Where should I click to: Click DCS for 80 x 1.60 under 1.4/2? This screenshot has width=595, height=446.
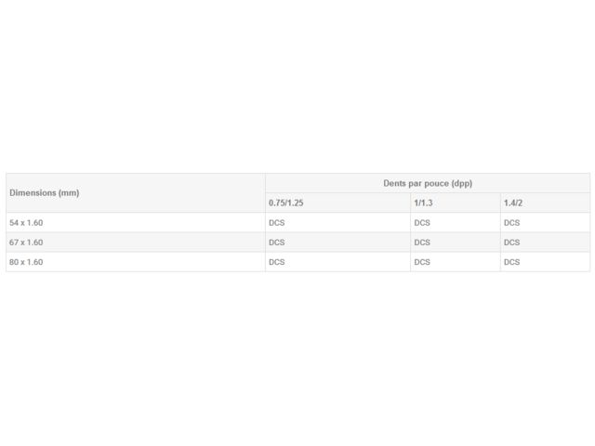coord(512,262)
